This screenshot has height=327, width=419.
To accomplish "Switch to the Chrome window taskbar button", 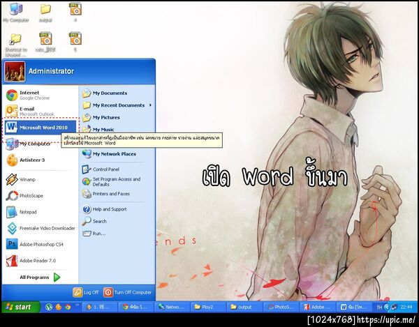I will [135, 307].
